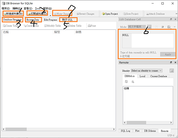Click the clone database icon under DBHub.io
This screenshot has width=178, height=138.
point(133,82)
